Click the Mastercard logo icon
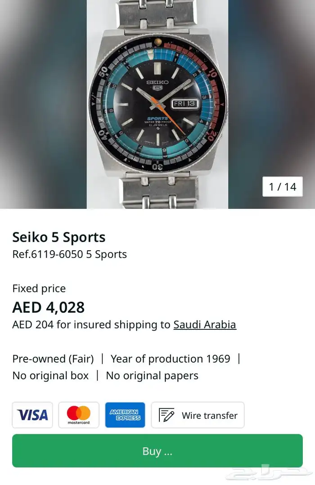Image resolution: width=315 pixels, height=485 pixels. pyautogui.click(x=79, y=415)
